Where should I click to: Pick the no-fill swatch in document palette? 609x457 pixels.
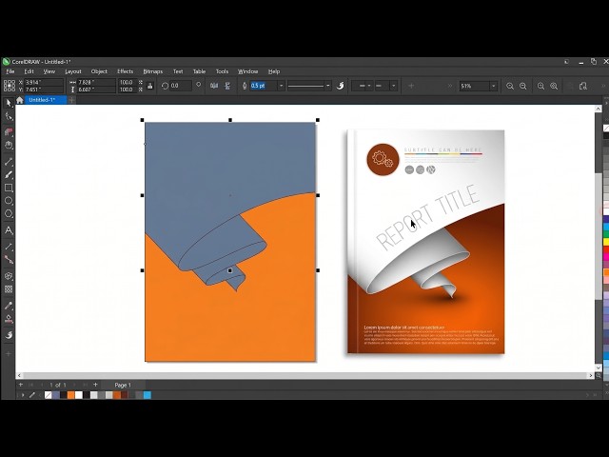tap(48, 395)
